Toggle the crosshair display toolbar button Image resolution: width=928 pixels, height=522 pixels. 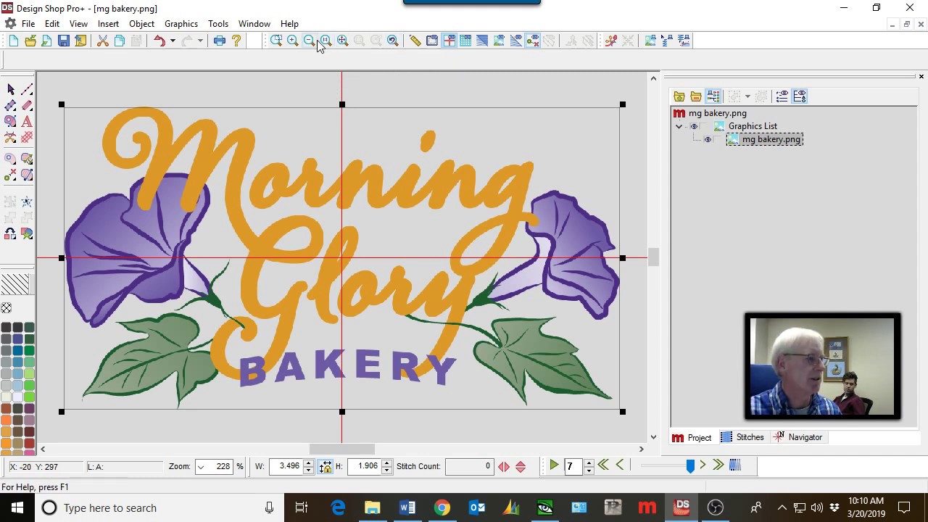point(449,41)
